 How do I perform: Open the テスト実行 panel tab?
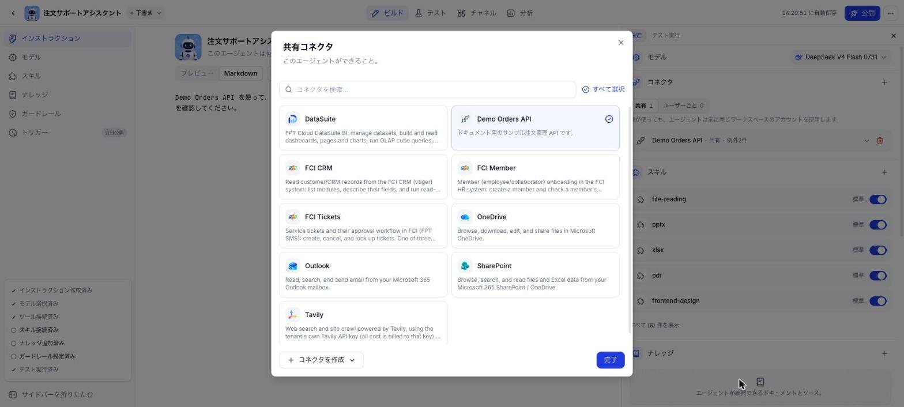coord(666,36)
